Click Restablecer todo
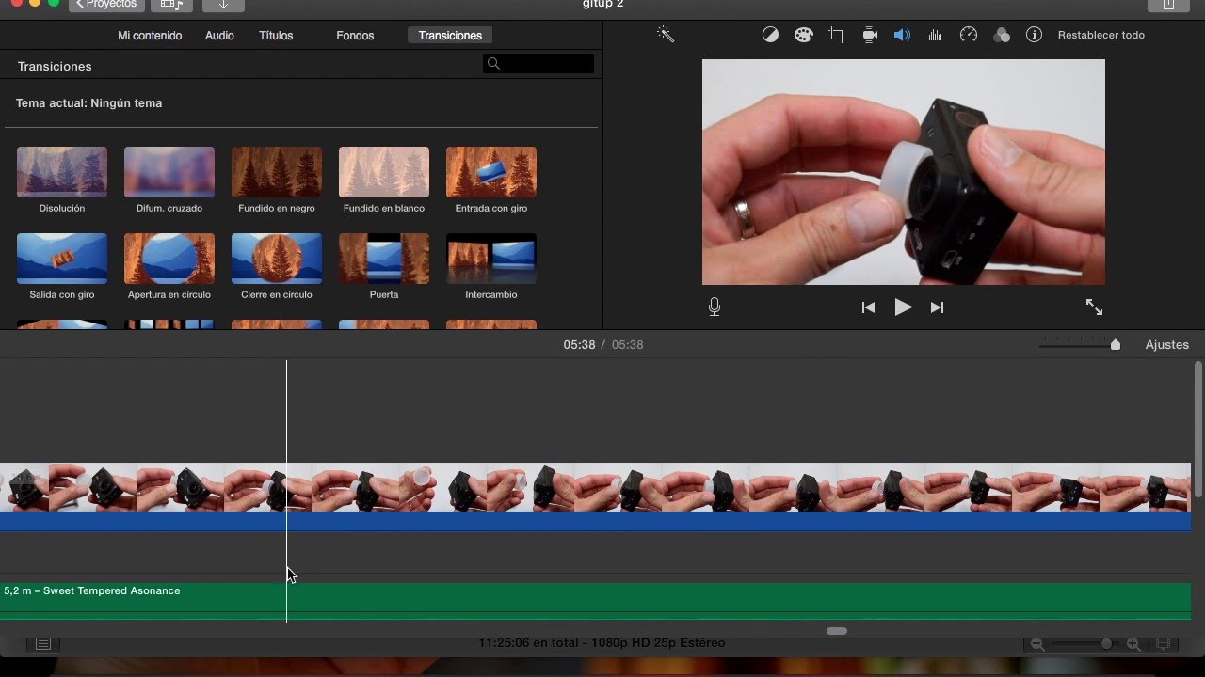Viewport: 1205px width, 677px height. 1101,35
